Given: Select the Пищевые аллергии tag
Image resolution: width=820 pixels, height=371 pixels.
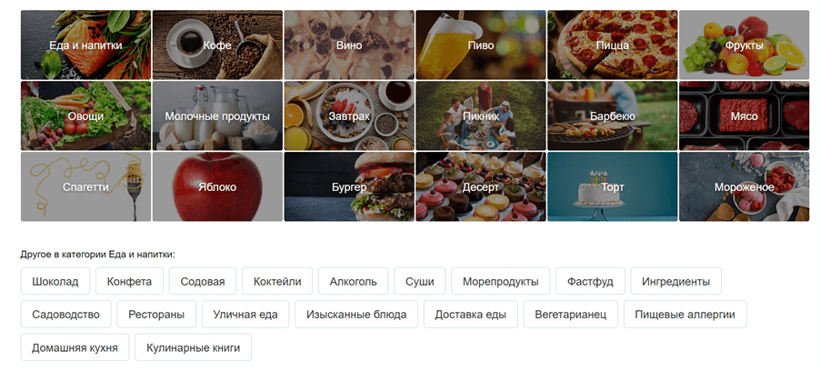Looking at the screenshot, I should click(x=685, y=314).
